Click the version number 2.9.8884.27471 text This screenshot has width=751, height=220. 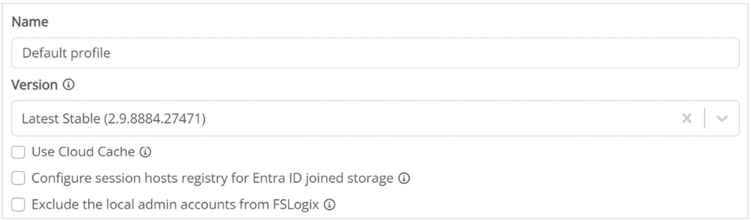155,119
